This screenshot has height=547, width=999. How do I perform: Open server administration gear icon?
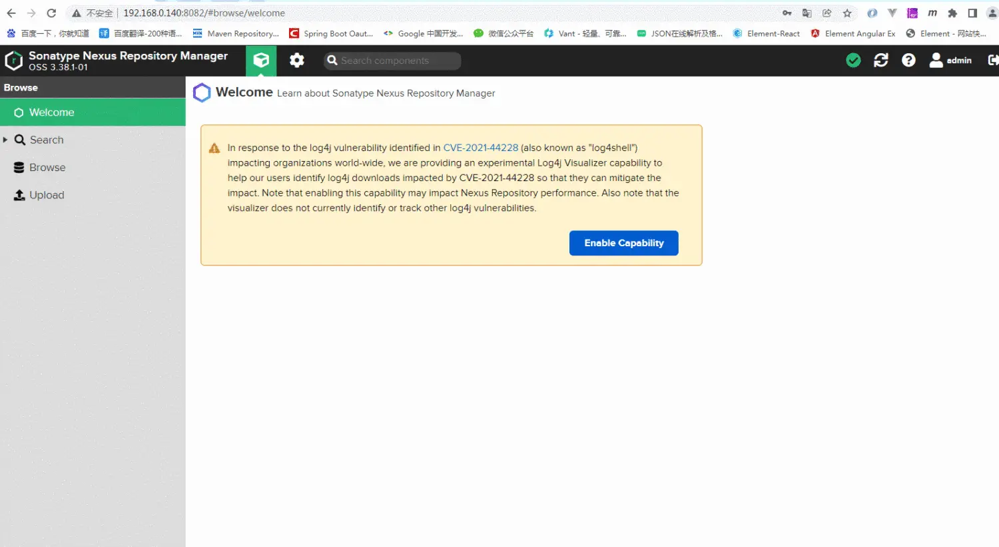click(x=297, y=61)
